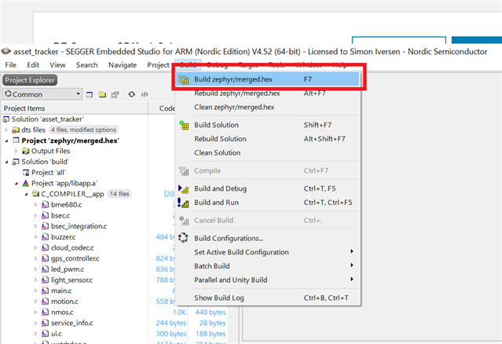Select motion.c file
502x344 pixels.
(64, 302)
